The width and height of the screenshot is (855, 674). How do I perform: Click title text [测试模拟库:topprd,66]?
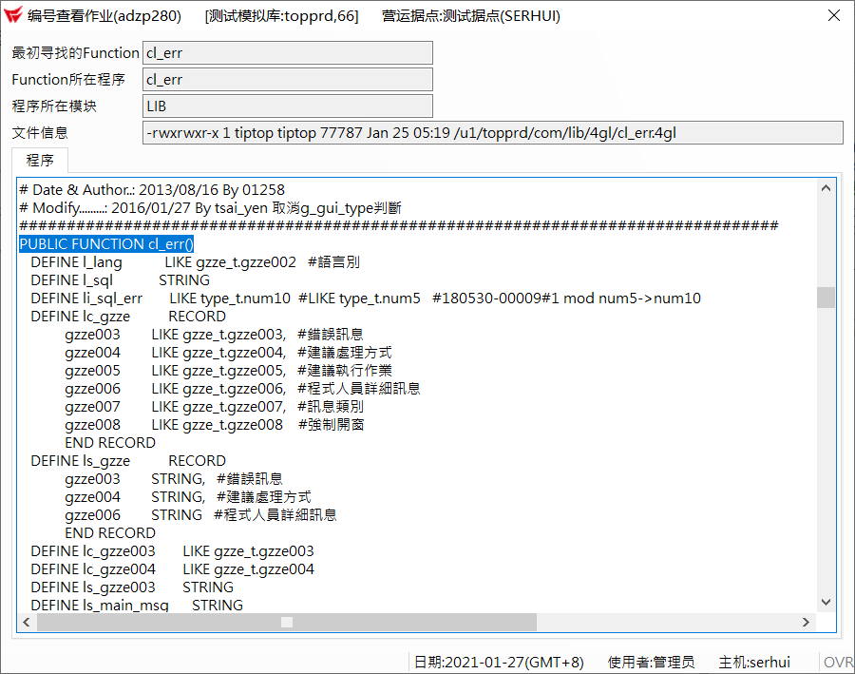point(281,16)
